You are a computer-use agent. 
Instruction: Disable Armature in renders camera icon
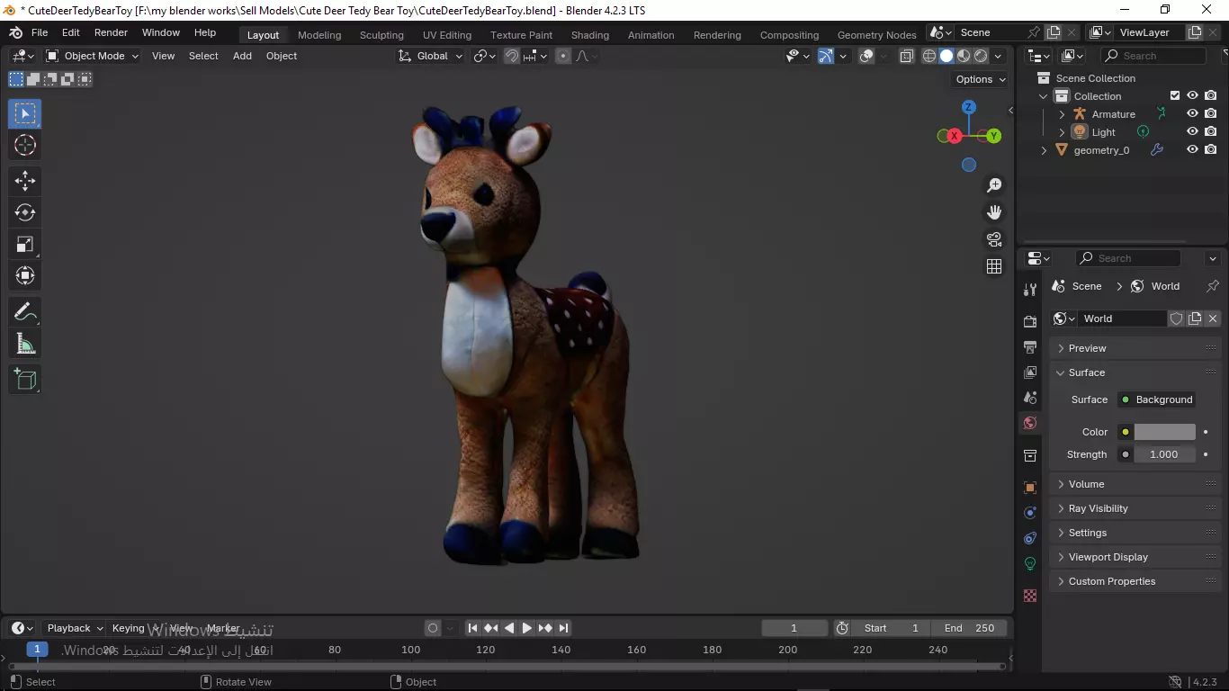point(1211,114)
